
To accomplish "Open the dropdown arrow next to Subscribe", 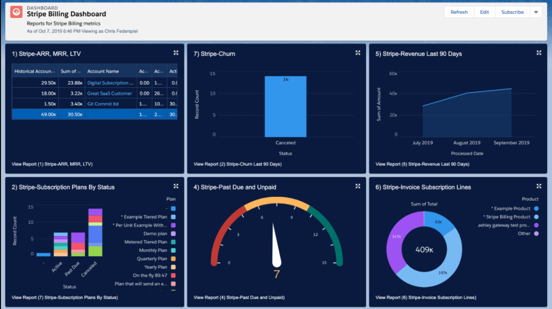I will click(536, 12).
